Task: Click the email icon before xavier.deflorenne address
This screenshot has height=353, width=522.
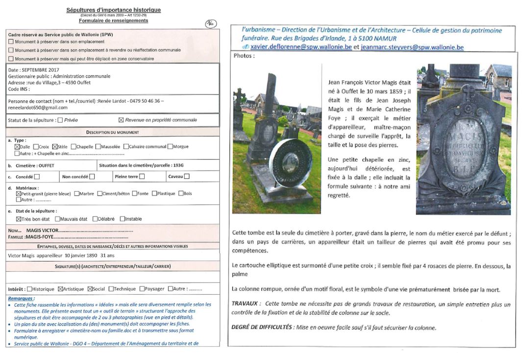Action: pos(246,47)
